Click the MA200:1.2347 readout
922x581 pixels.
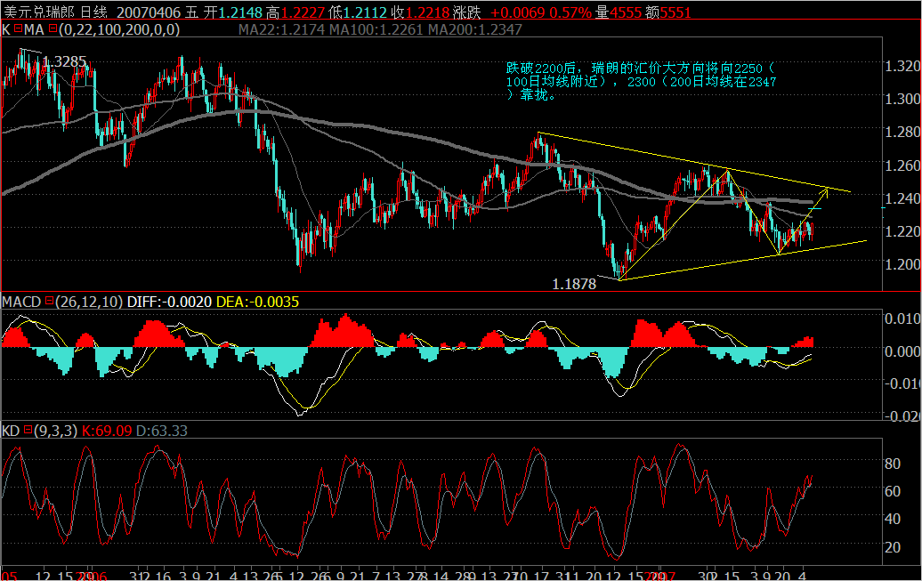[475, 29]
